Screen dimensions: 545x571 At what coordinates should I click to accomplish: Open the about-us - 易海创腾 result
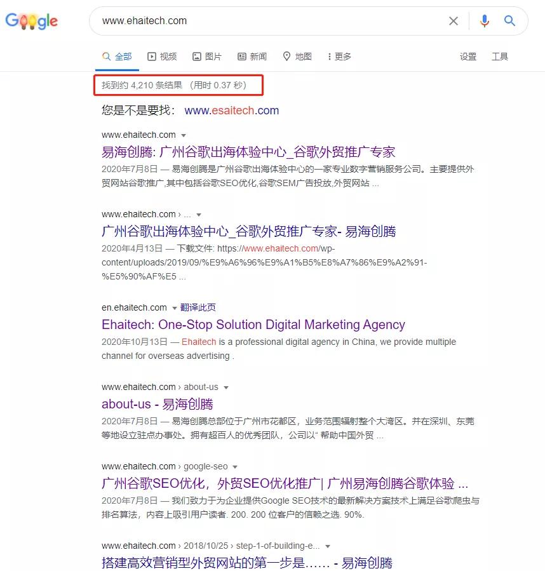[158, 404]
